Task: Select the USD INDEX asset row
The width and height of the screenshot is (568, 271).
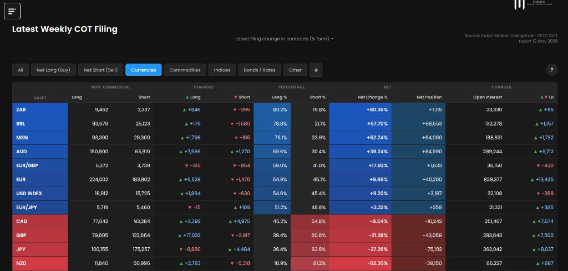Action: coord(285,194)
